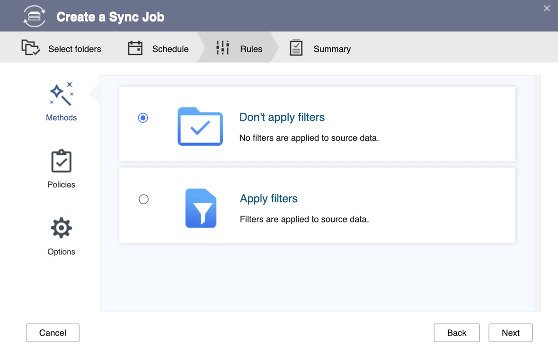Click the sync job logo icon

pyautogui.click(x=35, y=17)
